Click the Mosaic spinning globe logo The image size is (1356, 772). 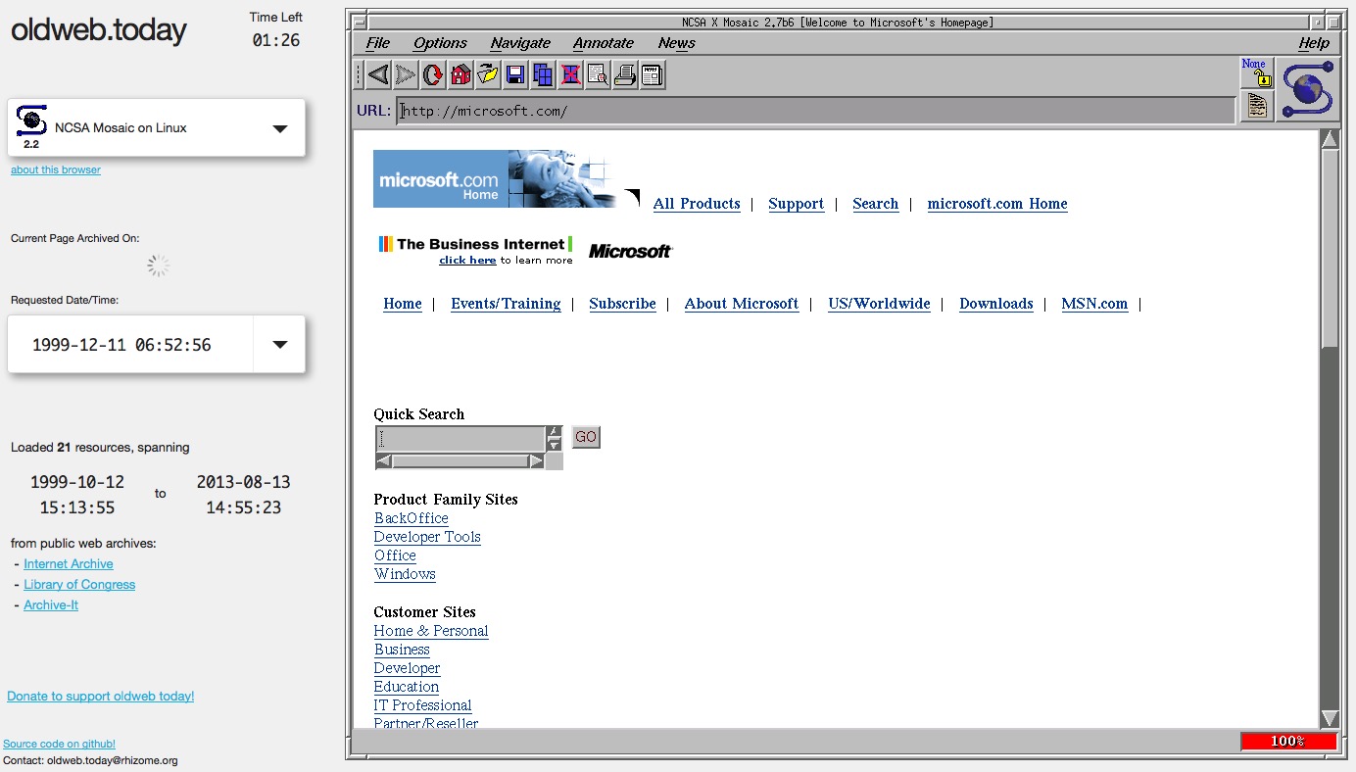tap(1308, 88)
